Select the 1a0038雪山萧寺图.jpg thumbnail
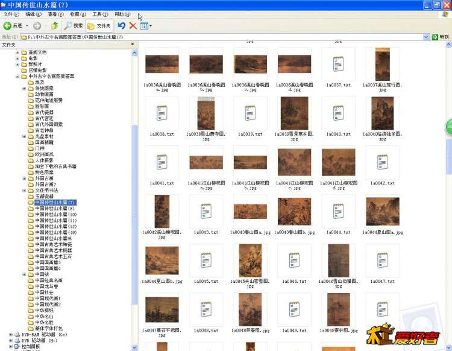This screenshot has height=351, width=452. pos(206,113)
